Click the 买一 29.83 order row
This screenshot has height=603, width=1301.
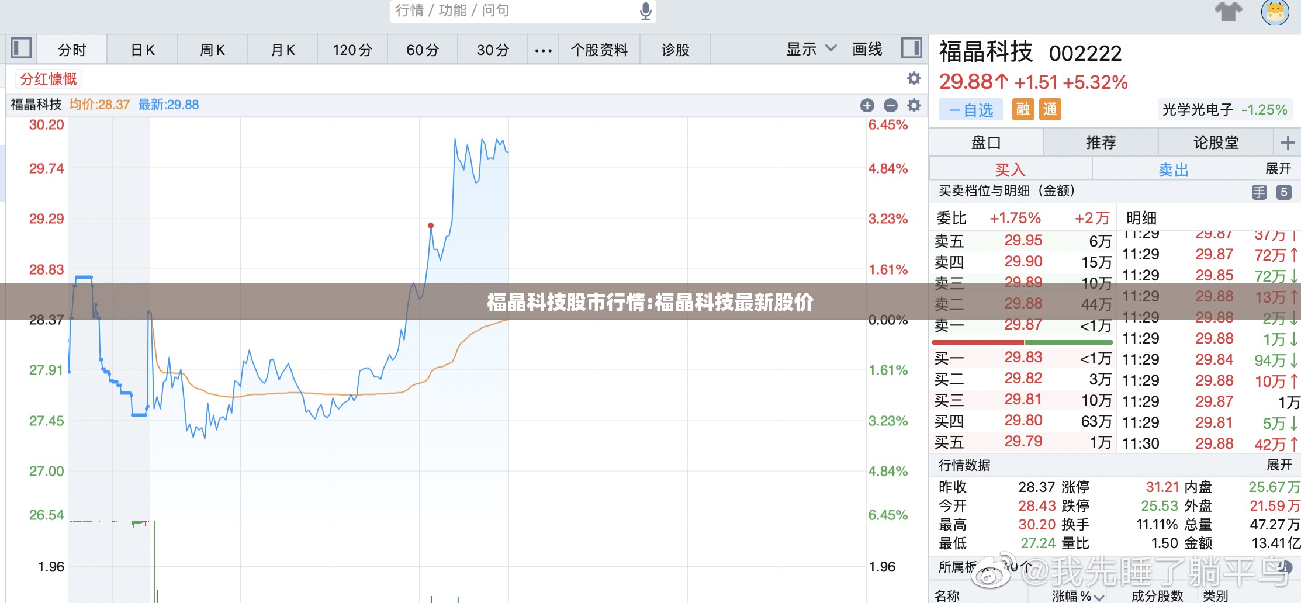[1022, 358]
